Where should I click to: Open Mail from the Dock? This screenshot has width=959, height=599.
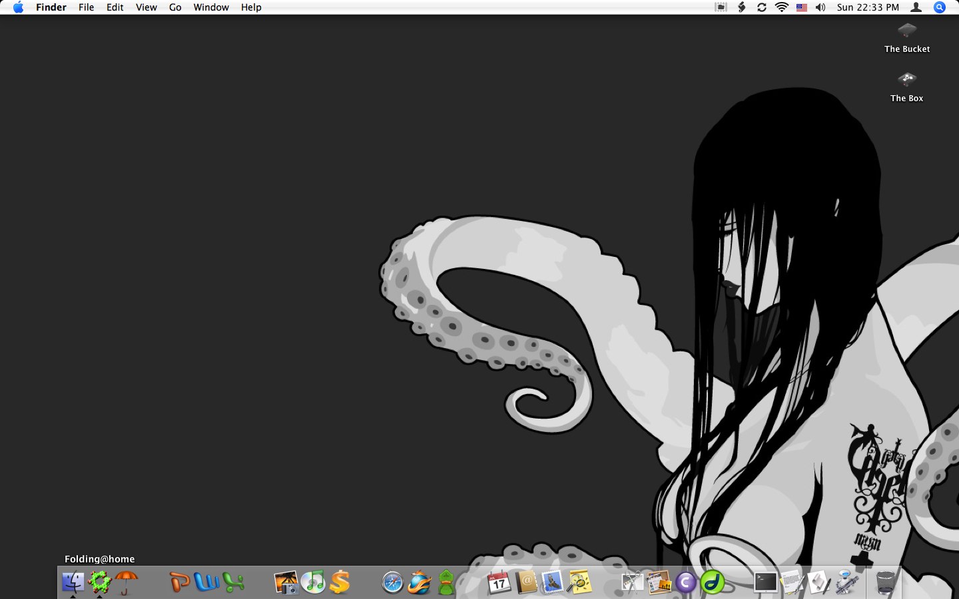(553, 582)
